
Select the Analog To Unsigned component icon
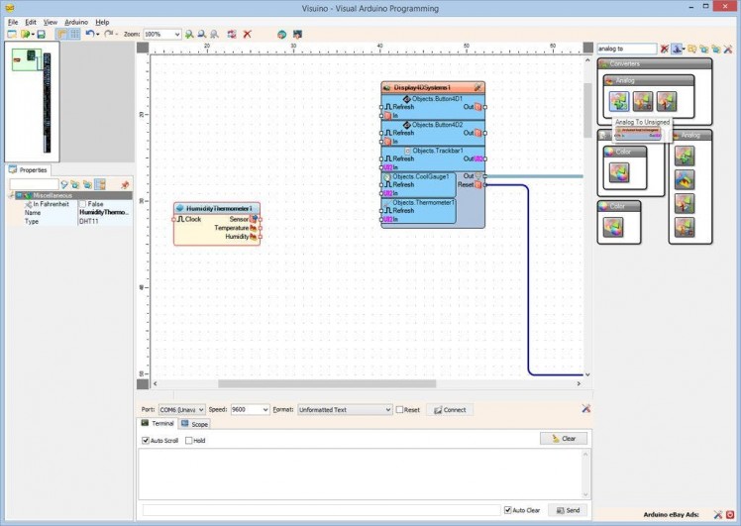coord(619,101)
